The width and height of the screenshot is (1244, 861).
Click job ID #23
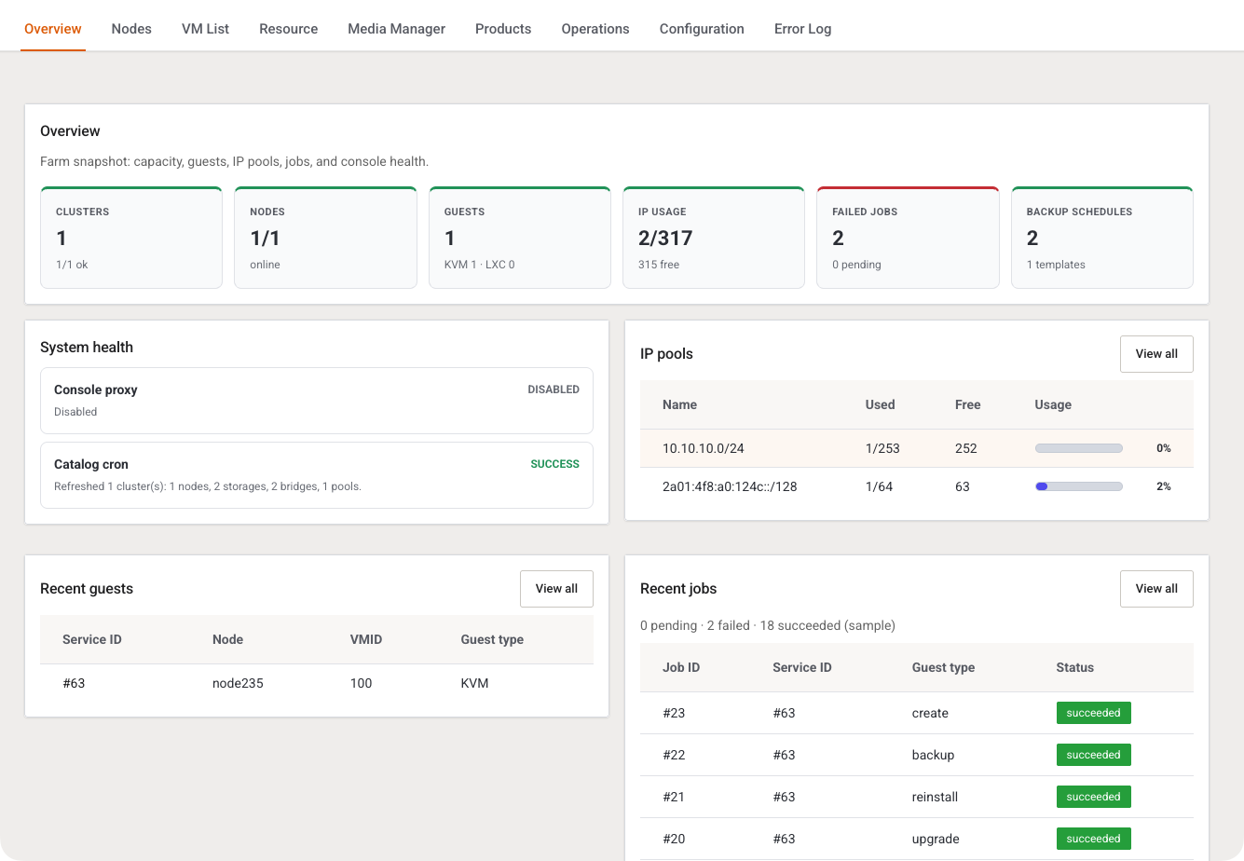[674, 713]
